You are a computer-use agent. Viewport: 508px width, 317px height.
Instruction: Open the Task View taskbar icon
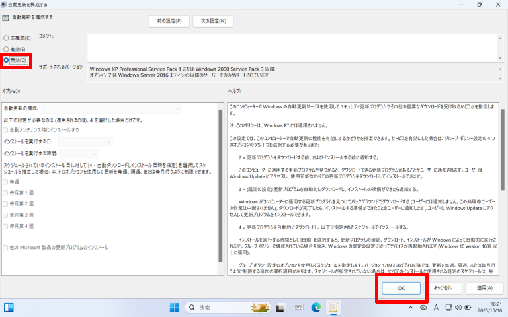coord(280,307)
